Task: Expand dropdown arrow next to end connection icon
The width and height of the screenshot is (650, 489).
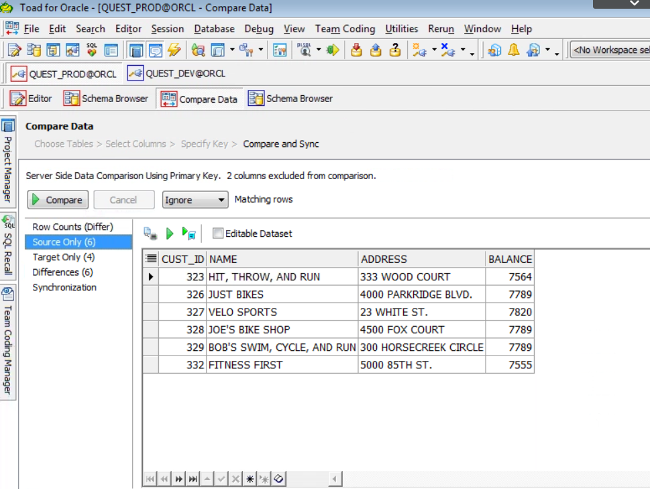Action: tap(463, 50)
